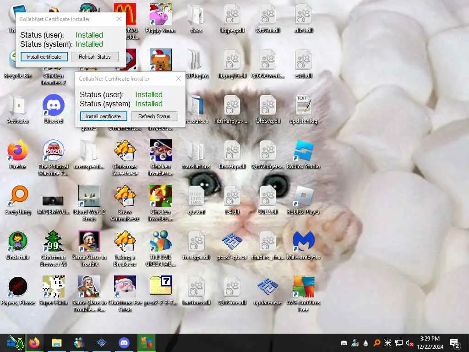Open Discord from the taskbar
Viewport: 469px width, 352px height.
pos(124,343)
